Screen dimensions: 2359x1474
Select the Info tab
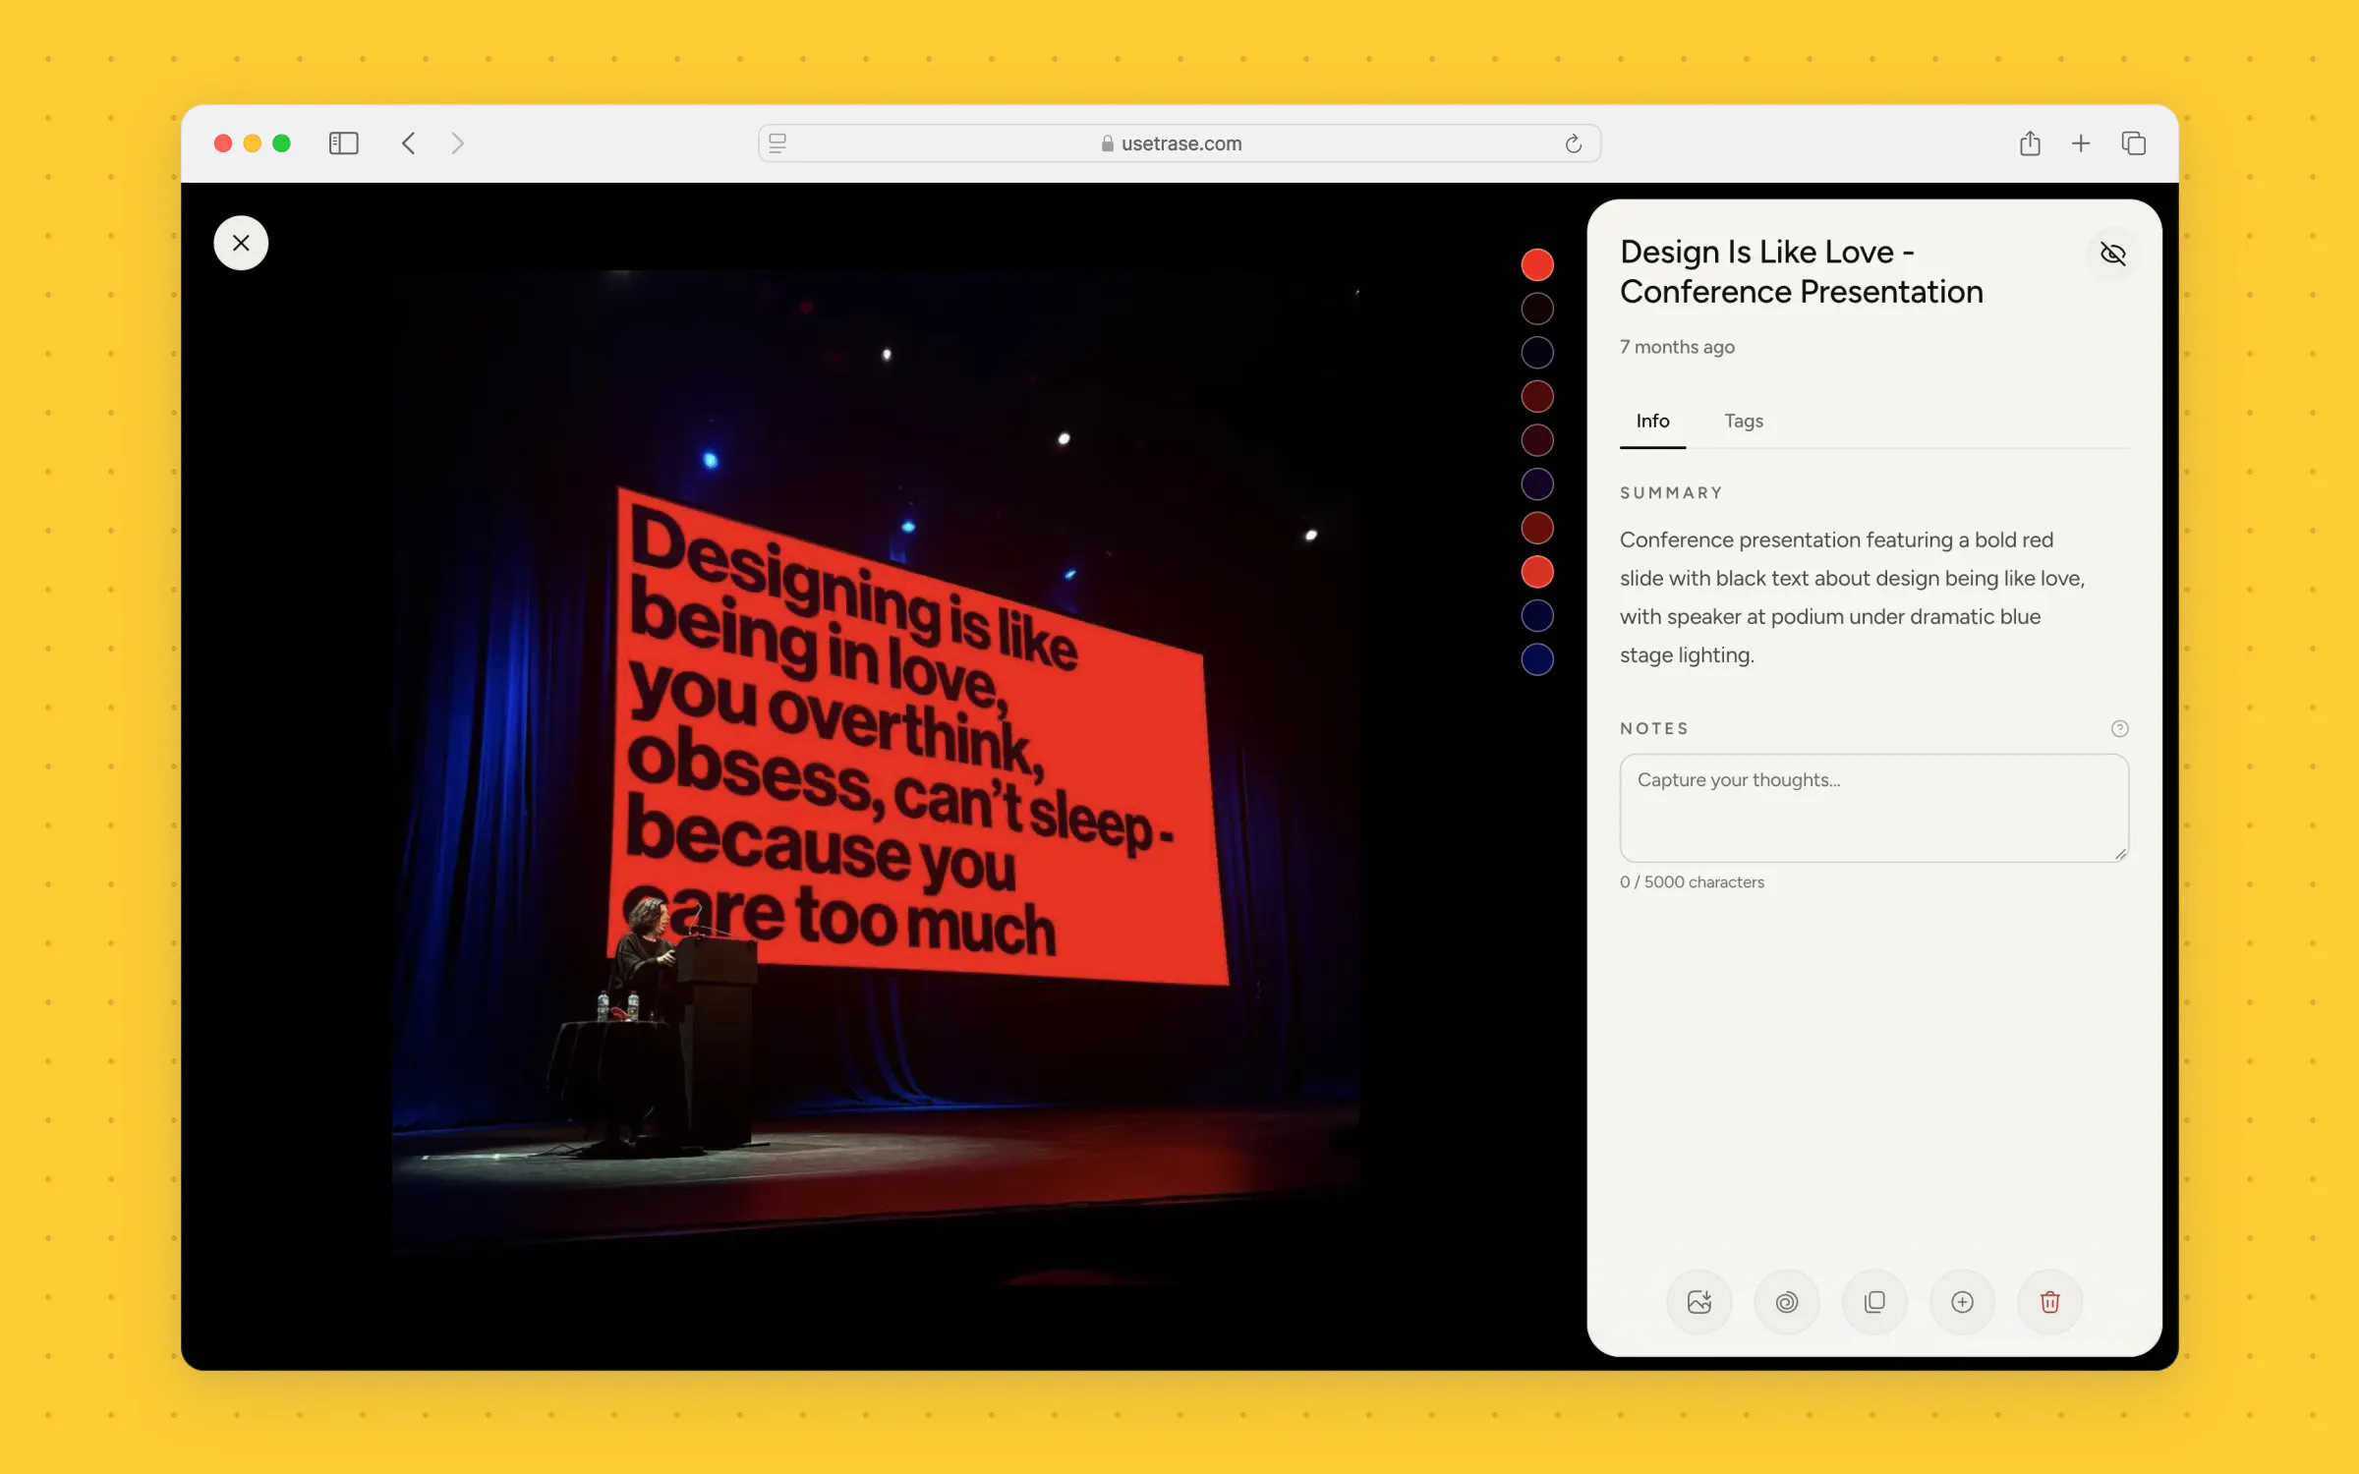[1652, 421]
